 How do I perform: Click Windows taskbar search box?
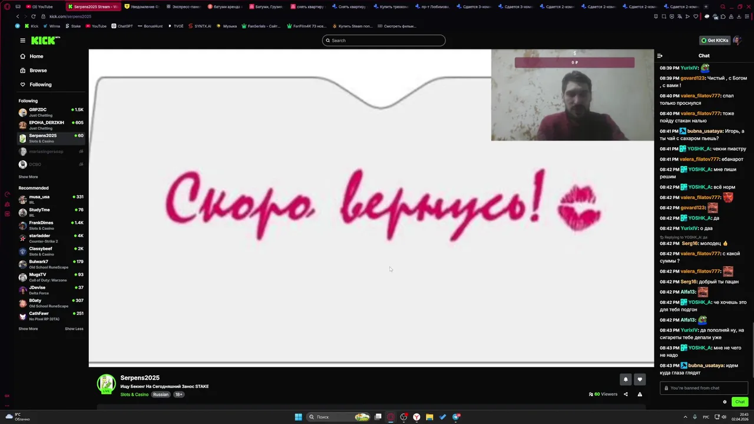pos(339,417)
